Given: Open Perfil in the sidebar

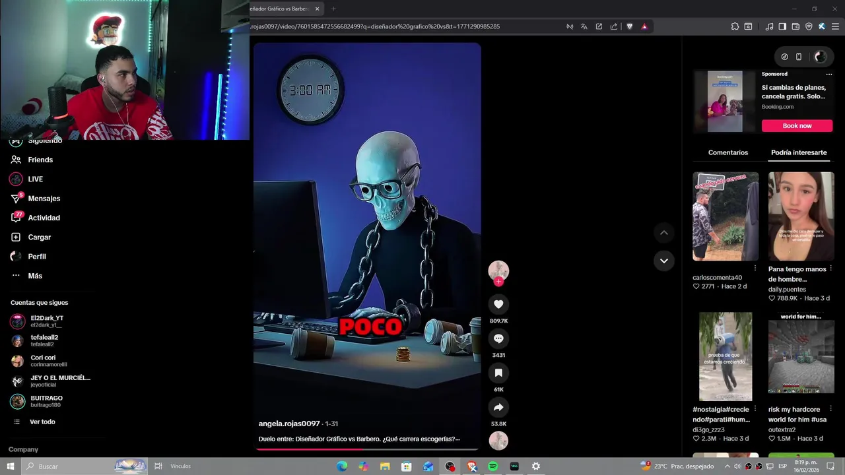Looking at the screenshot, I should 37,256.
